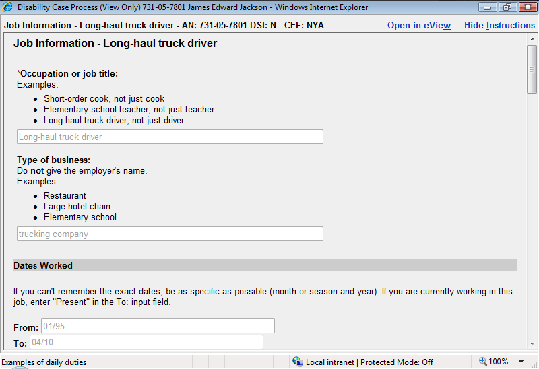Click the Type of business field

pyautogui.click(x=170, y=234)
